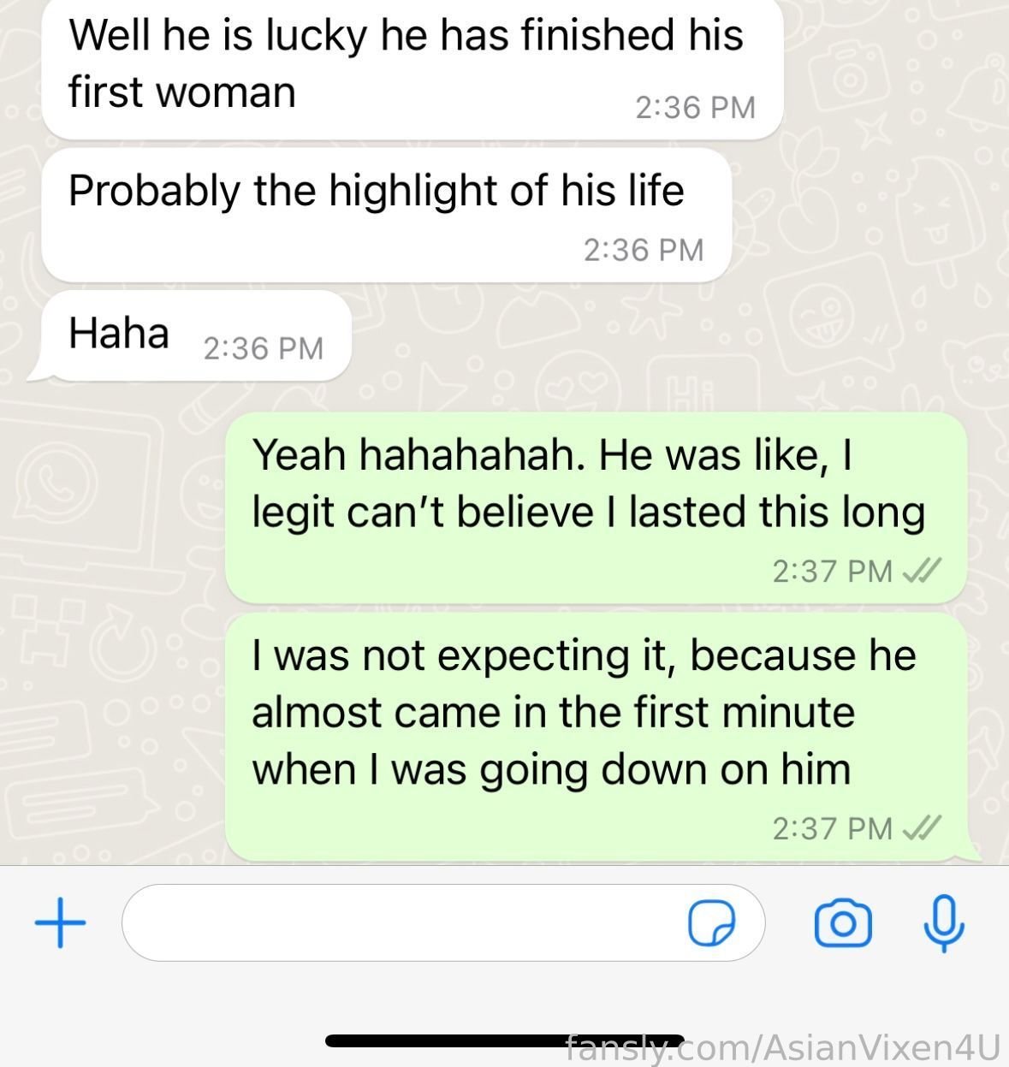Select the 'Yeah hahahahah' green message bubble
The height and width of the screenshot is (1067, 1009).
pos(596,507)
